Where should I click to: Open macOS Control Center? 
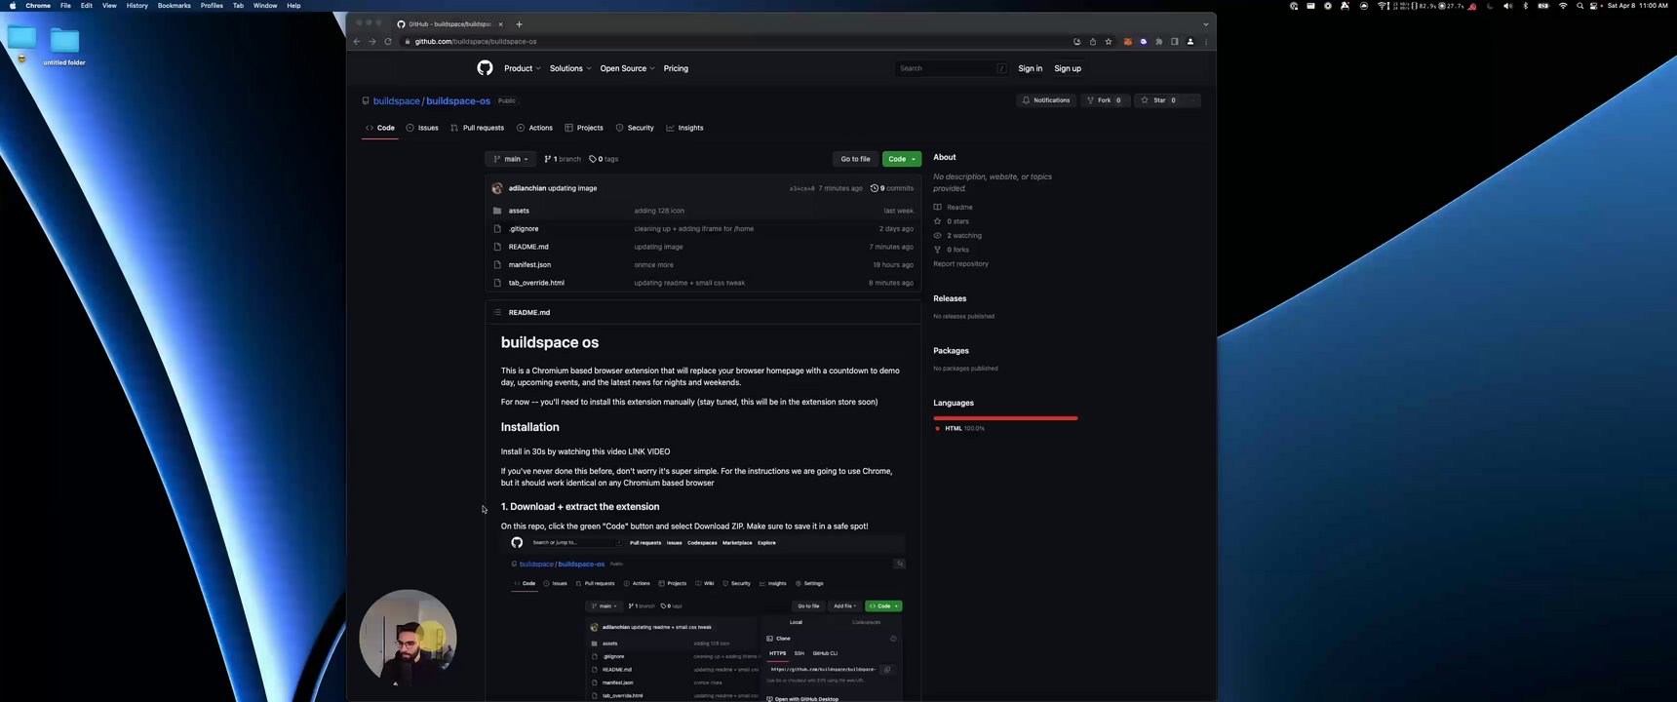(x=1594, y=6)
